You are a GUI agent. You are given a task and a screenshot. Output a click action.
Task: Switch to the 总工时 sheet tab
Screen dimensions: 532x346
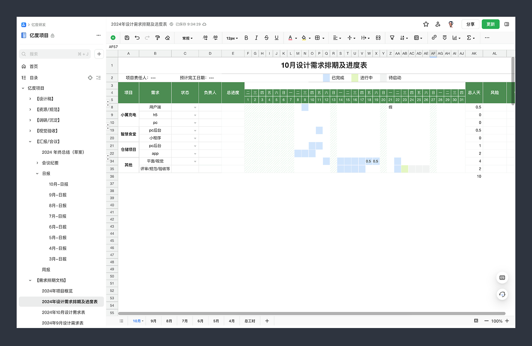pyautogui.click(x=250, y=321)
